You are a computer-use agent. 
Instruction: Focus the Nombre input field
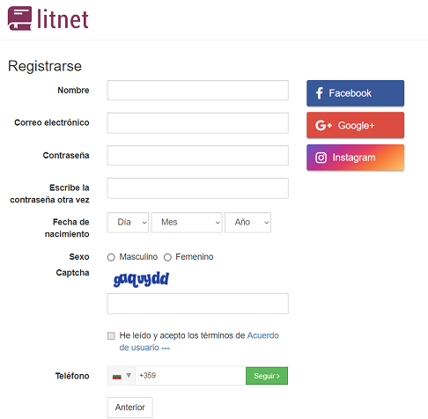(198, 90)
